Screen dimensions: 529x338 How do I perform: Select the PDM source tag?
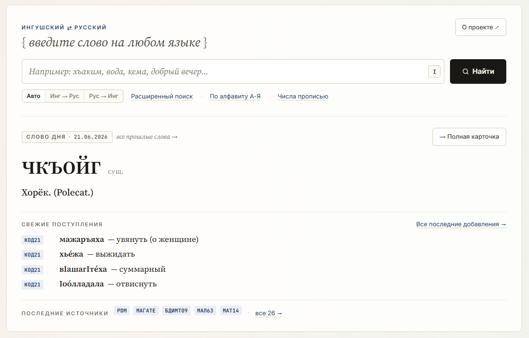coord(122,311)
